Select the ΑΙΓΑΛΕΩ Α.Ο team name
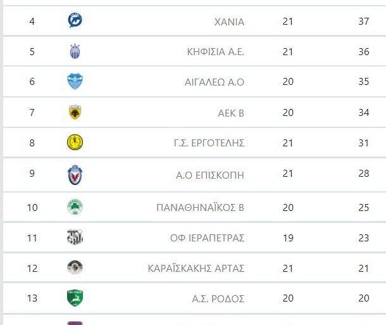 click(214, 82)
